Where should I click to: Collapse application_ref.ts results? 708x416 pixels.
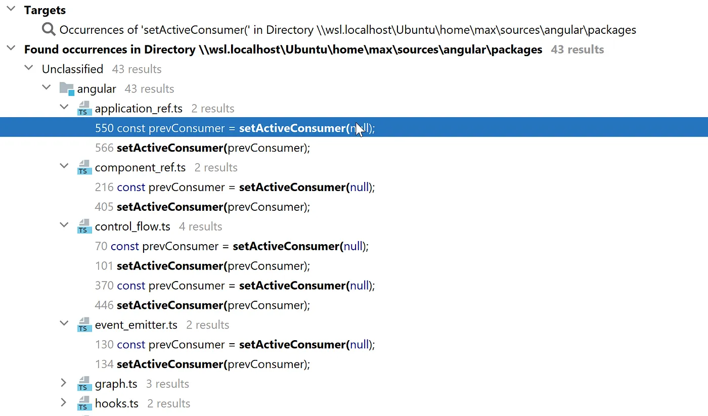64,107
